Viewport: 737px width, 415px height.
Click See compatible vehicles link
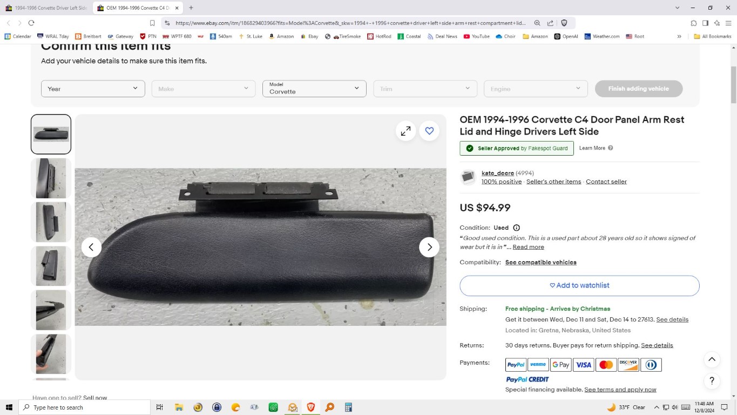point(540,262)
